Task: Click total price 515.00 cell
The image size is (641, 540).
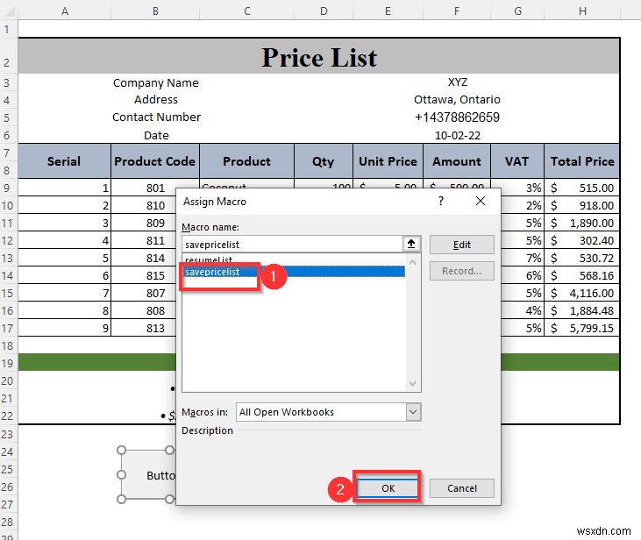Action: [582, 188]
